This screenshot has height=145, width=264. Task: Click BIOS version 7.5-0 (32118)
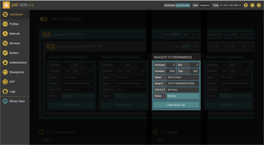click(245, 35)
